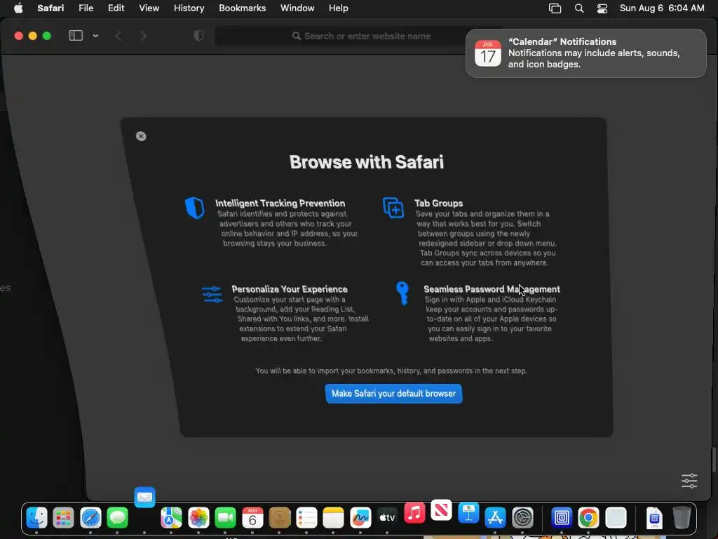Open the UTM file in the Dock
This screenshot has height=539, width=718.
654,518
